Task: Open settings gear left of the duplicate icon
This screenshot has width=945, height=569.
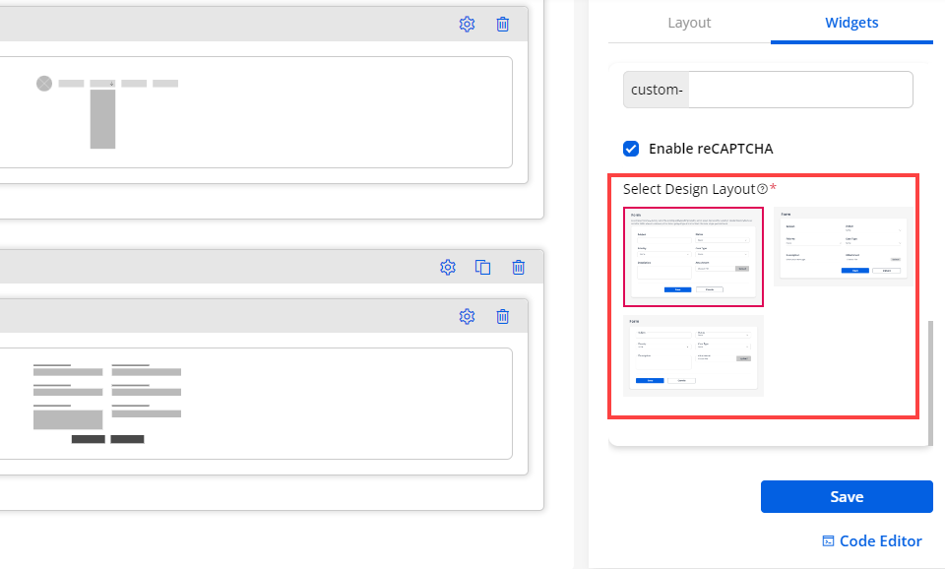Action: tap(447, 267)
